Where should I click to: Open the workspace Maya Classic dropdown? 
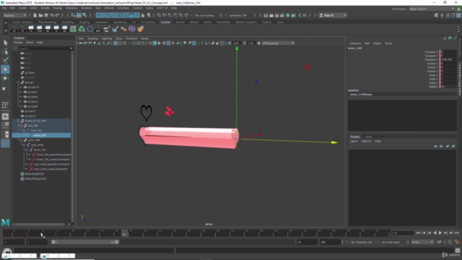pyautogui.click(x=432, y=9)
